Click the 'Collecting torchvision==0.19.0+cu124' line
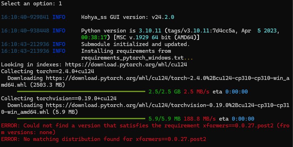 click(x=59, y=98)
